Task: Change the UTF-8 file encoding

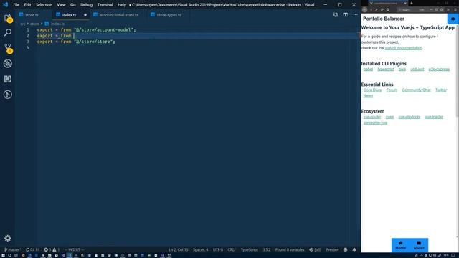Action: [218, 249]
